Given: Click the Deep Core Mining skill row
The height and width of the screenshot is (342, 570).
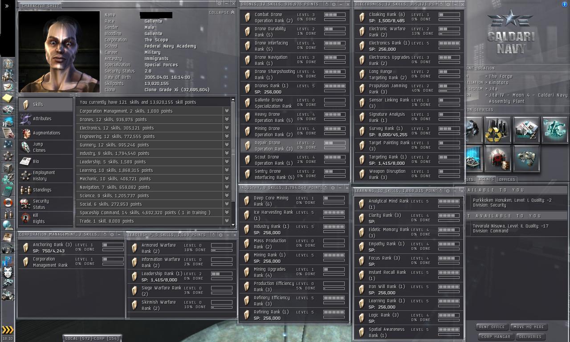Looking at the screenshot, I should [294, 201].
